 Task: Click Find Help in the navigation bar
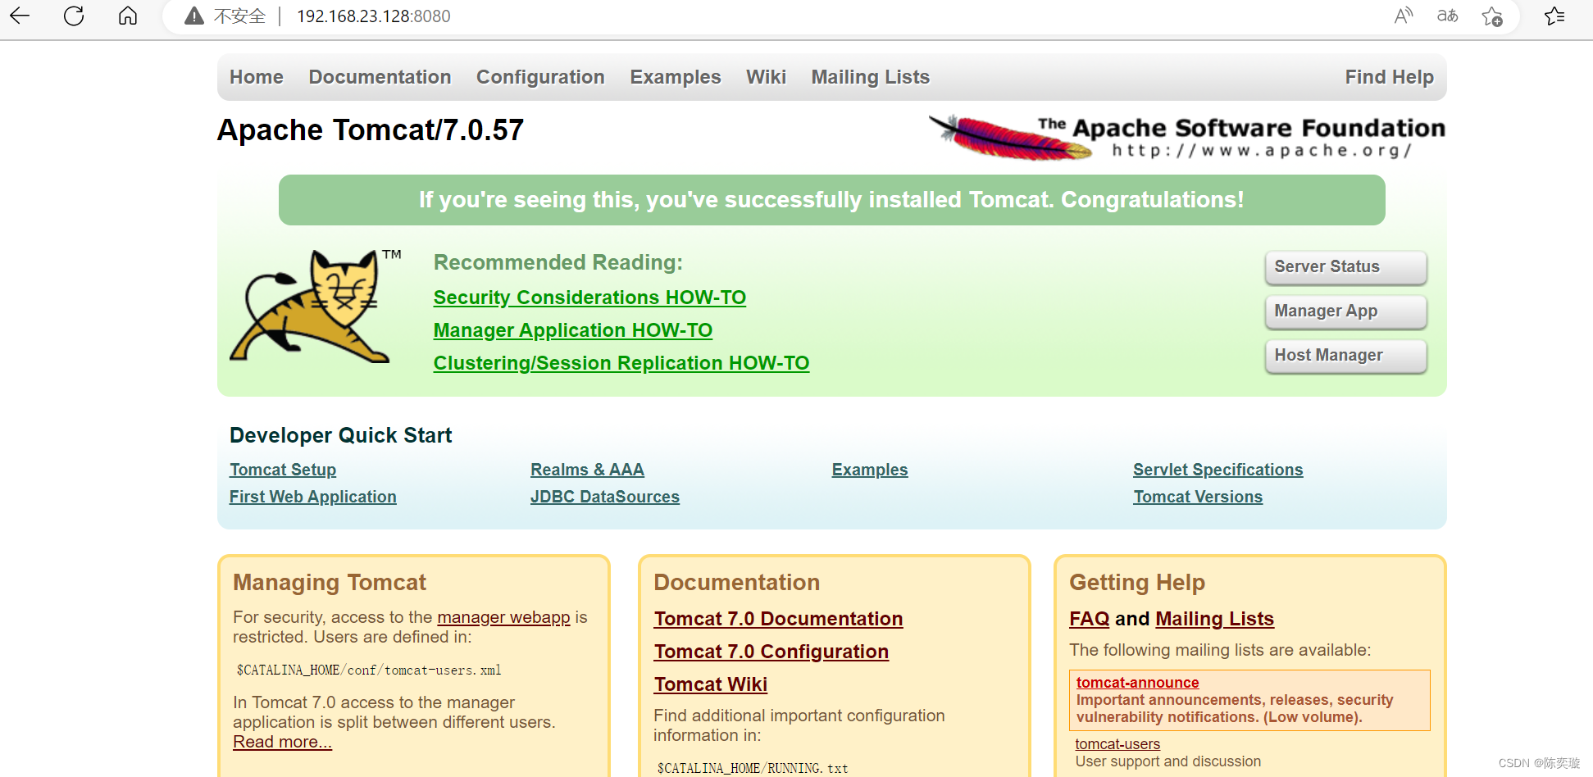pos(1389,77)
